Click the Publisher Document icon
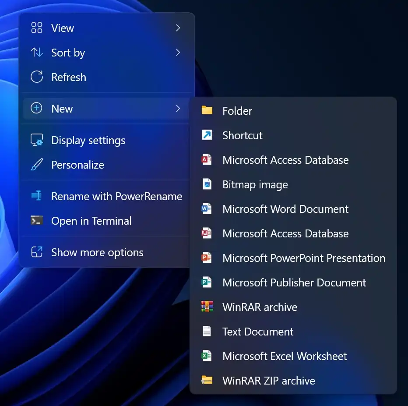 tap(207, 282)
